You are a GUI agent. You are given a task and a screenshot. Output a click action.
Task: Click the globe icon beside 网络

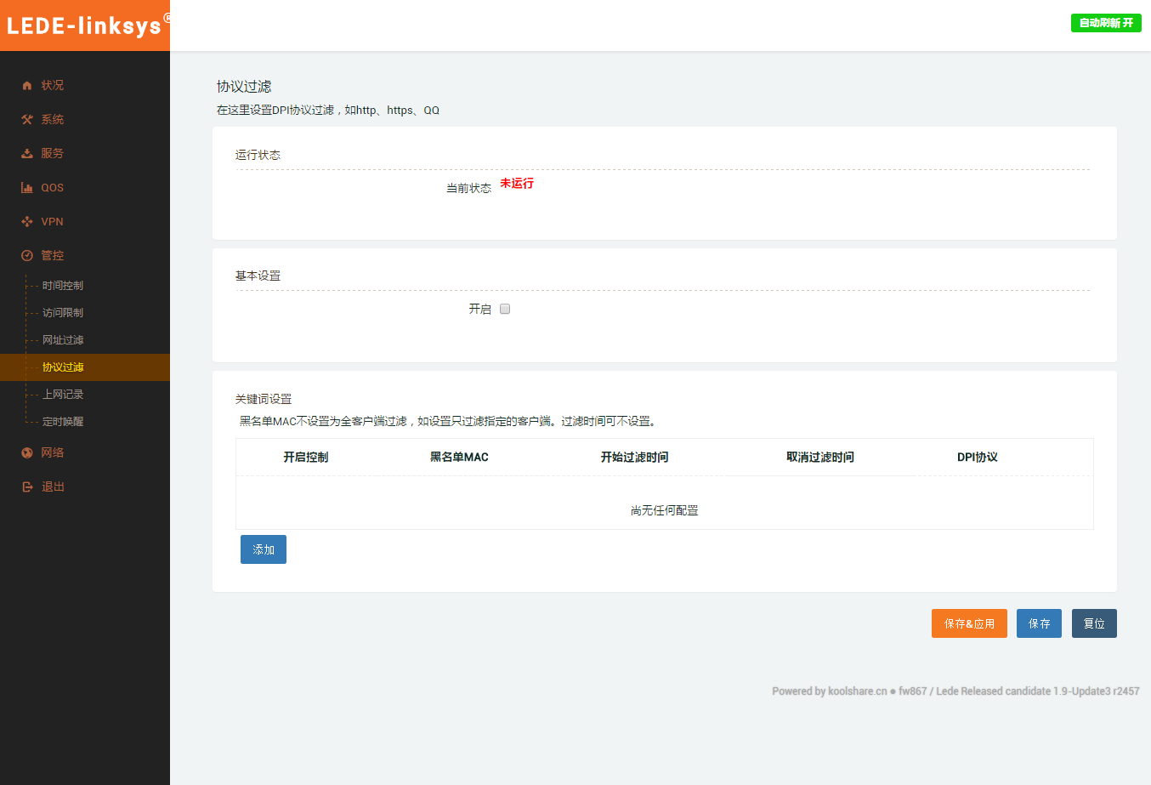pyautogui.click(x=27, y=452)
